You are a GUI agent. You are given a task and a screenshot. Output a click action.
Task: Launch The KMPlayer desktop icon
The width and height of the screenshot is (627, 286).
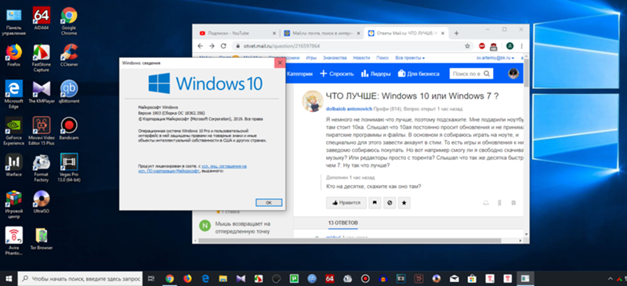coord(42,92)
